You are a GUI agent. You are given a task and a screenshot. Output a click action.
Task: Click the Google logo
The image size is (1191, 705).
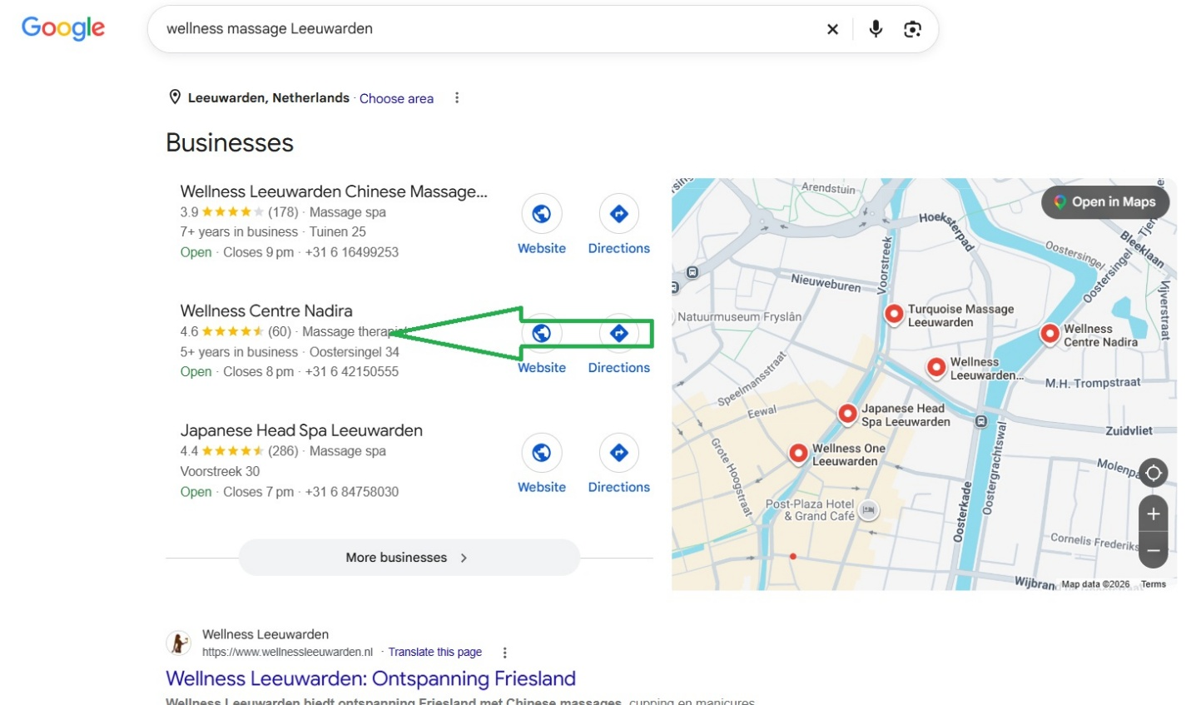click(x=63, y=28)
